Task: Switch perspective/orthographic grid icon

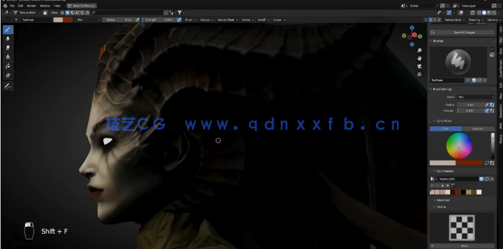Action: coord(420,74)
